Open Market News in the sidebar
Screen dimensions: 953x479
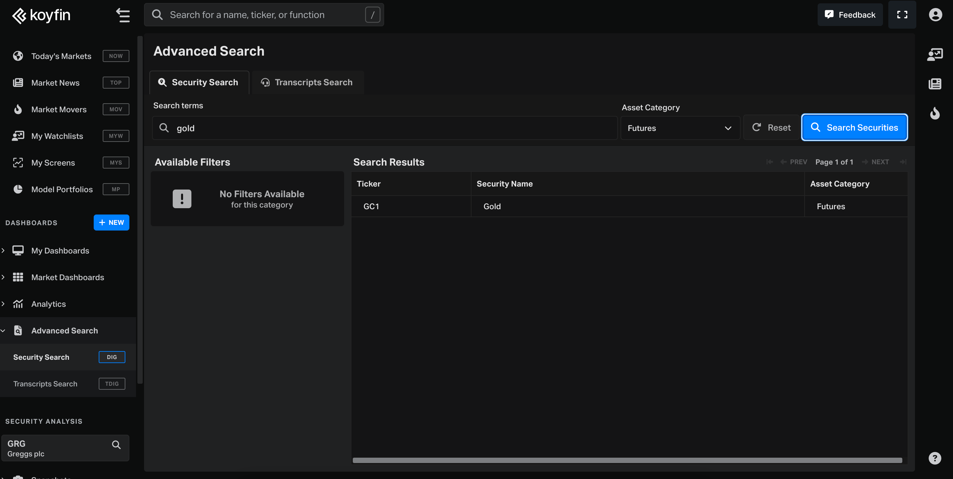(x=55, y=83)
